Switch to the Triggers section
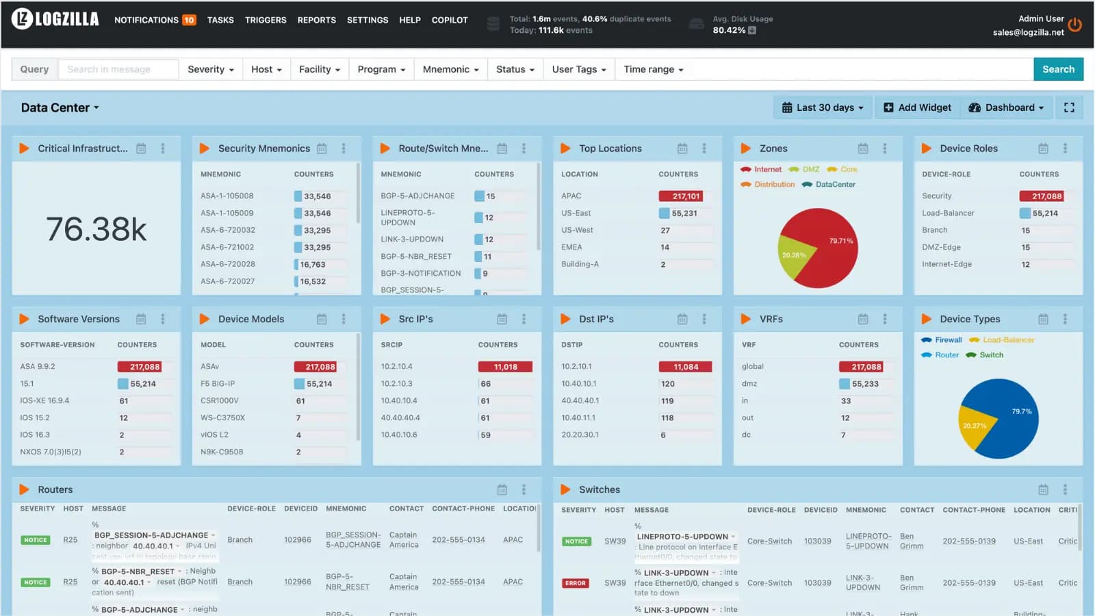The height and width of the screenshot is (616, 1095). (x=266, y=20)
